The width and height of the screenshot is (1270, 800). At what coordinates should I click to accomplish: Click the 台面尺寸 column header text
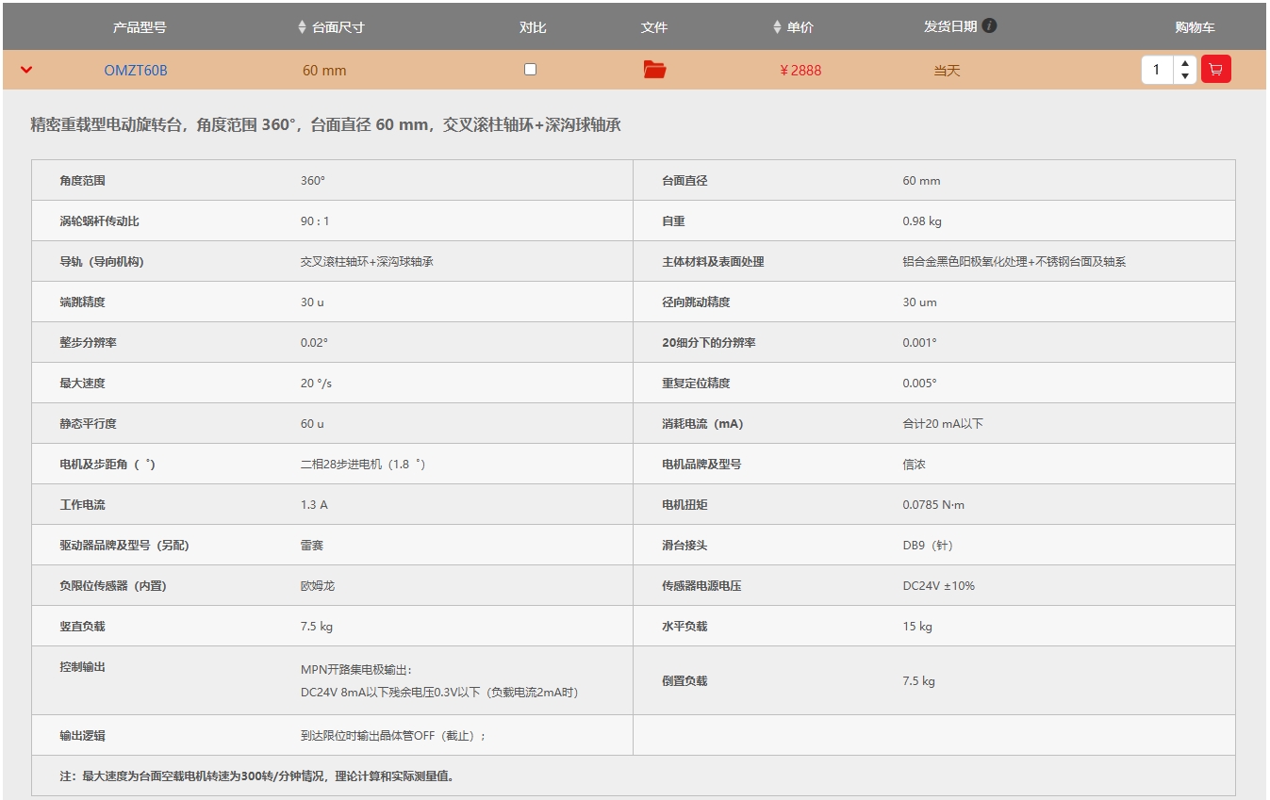pos(338,27)
